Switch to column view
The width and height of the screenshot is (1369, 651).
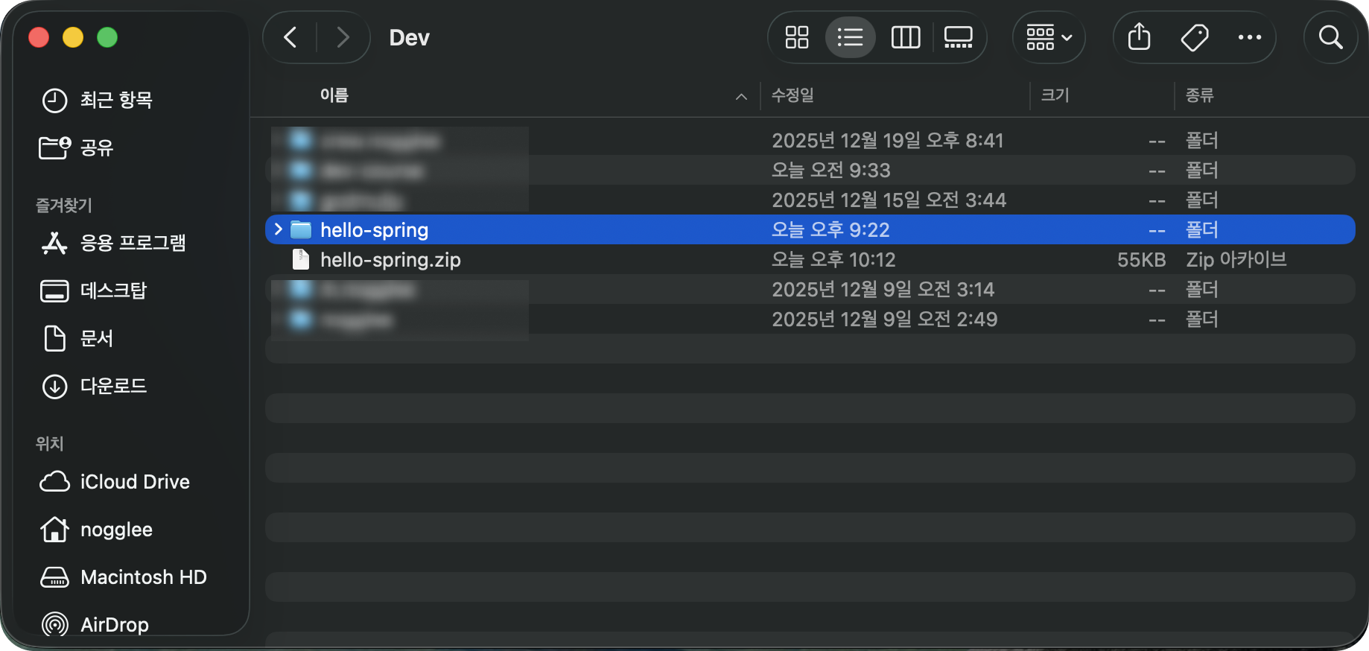coord(905,37)
